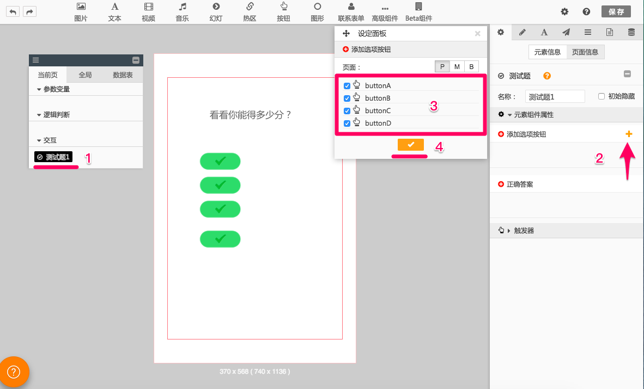Select the 测试题1 interaction item
The width and height of the screenshot is (644, 389).
53,157
